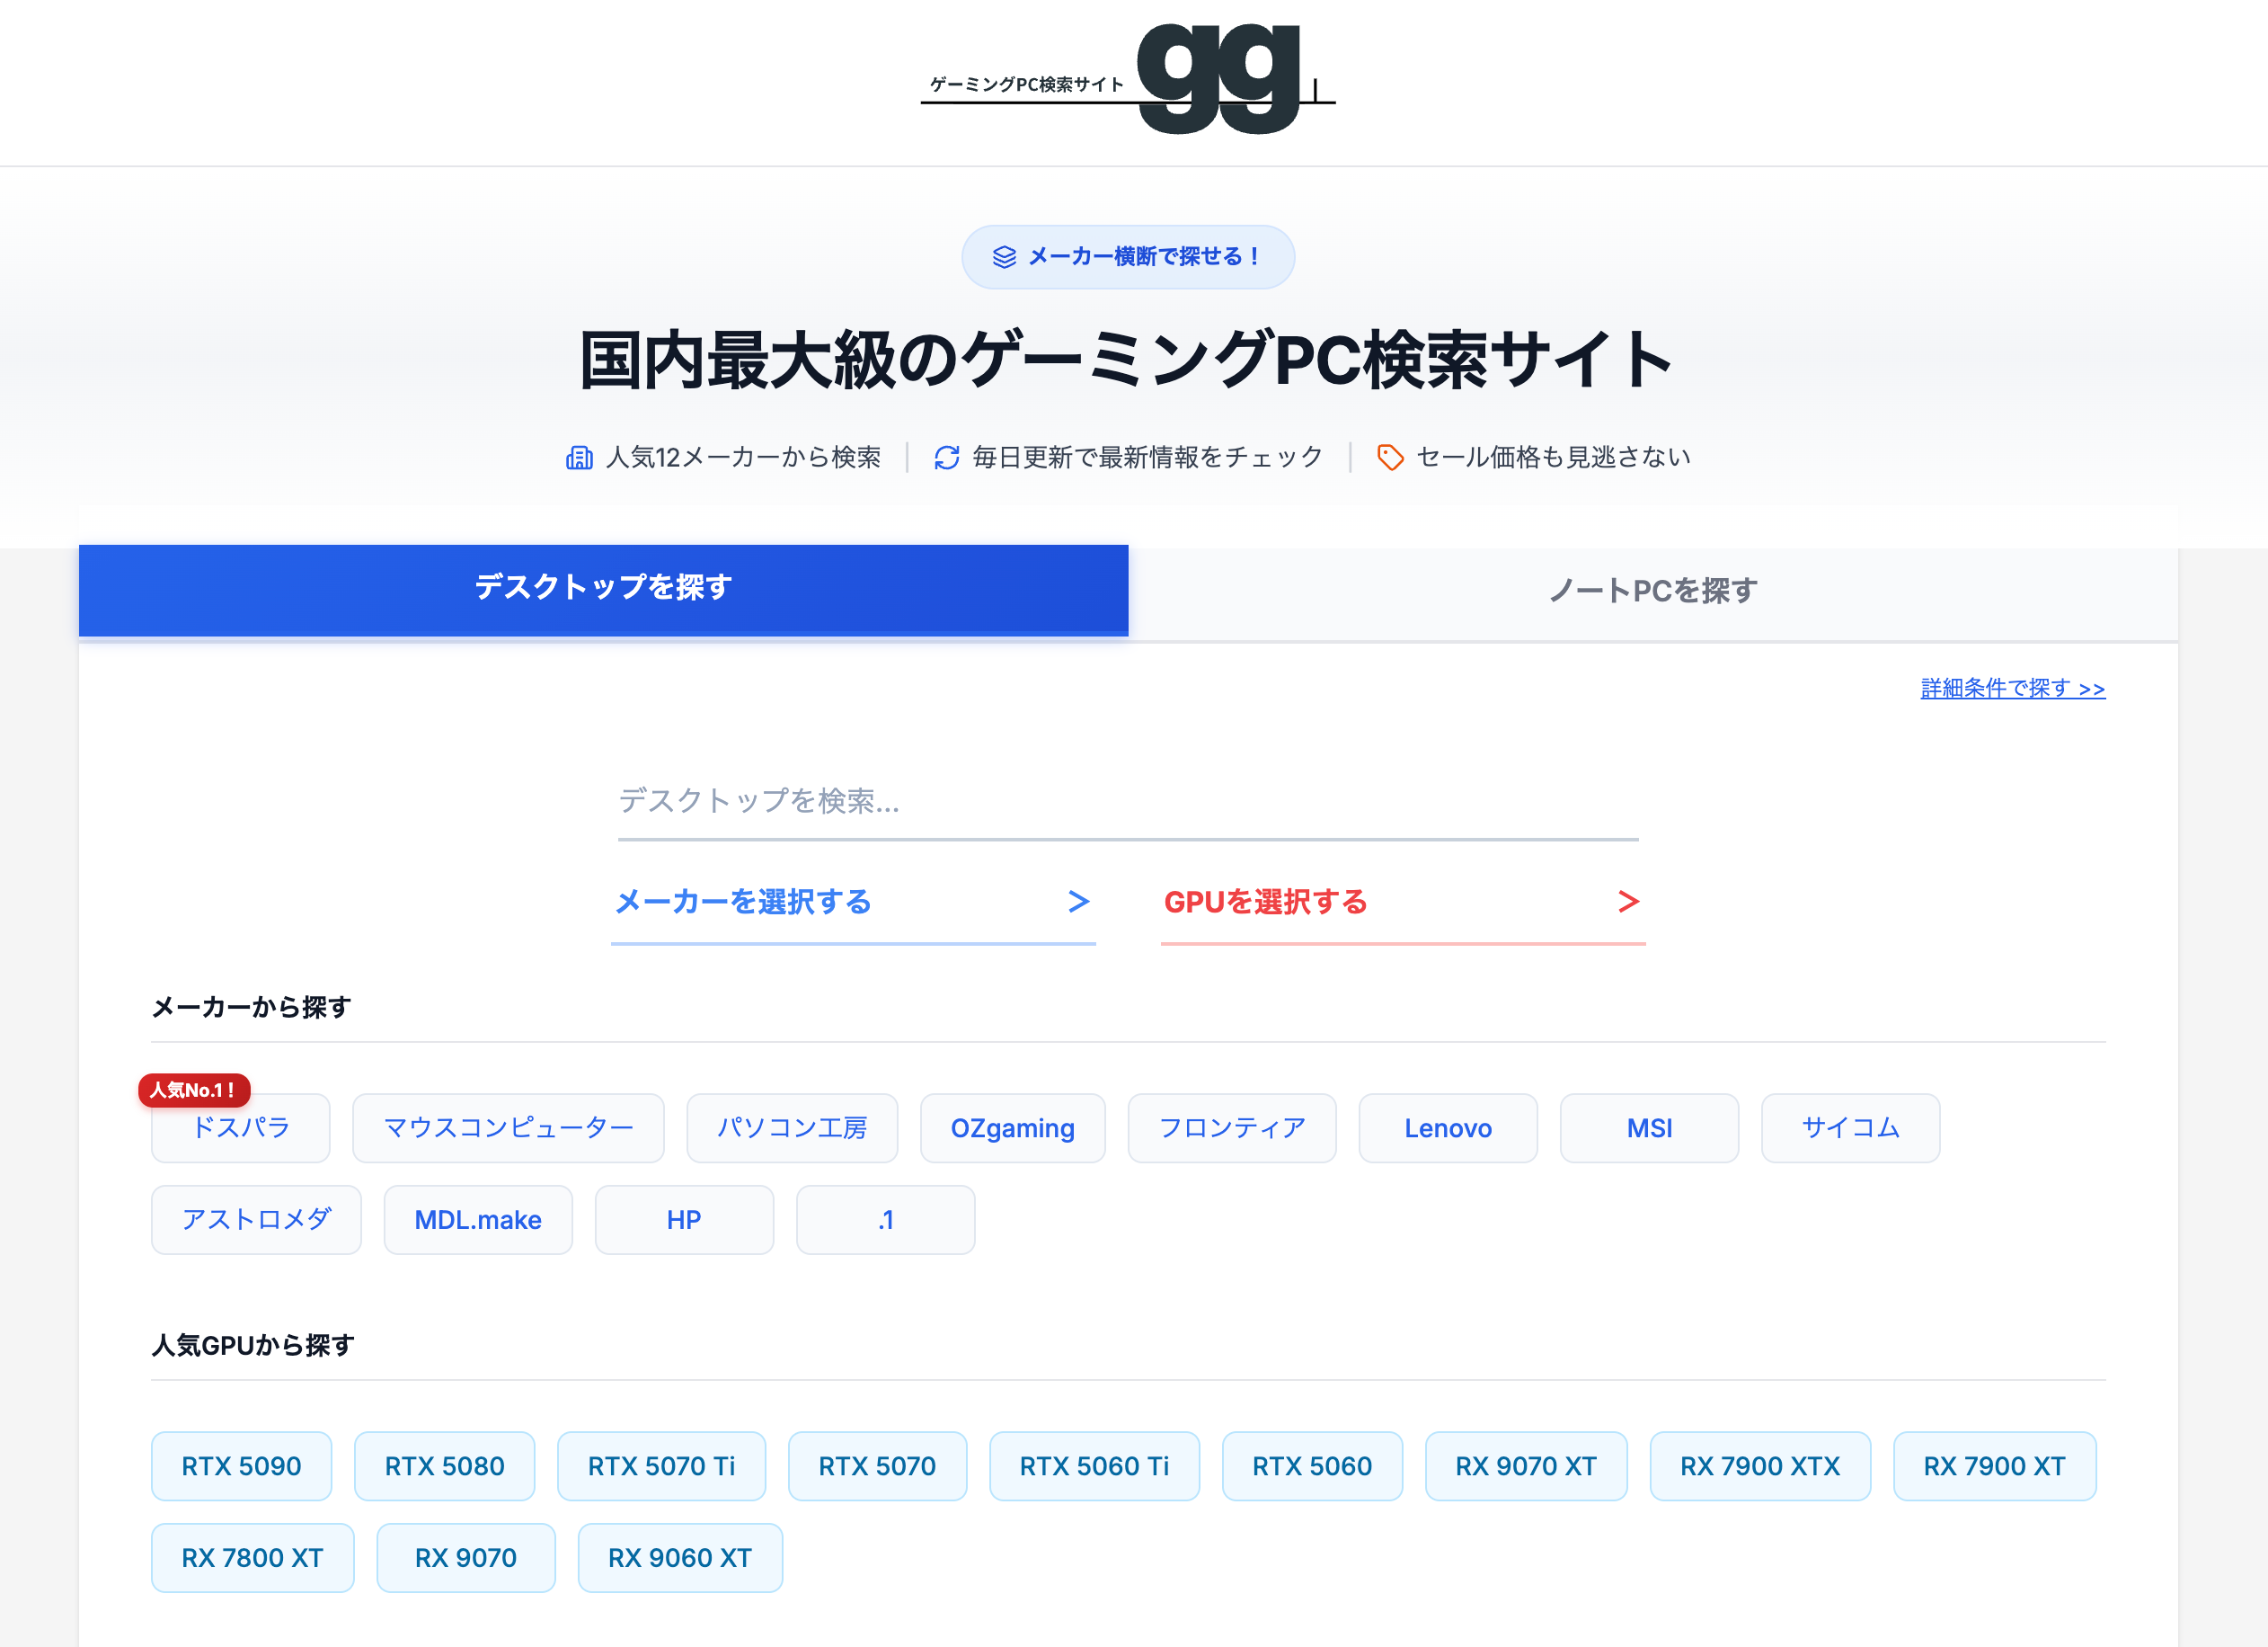Select the RX 9060 XT GPU filter
This screenshot has width=2268, height=1647.
[680, 1558]
